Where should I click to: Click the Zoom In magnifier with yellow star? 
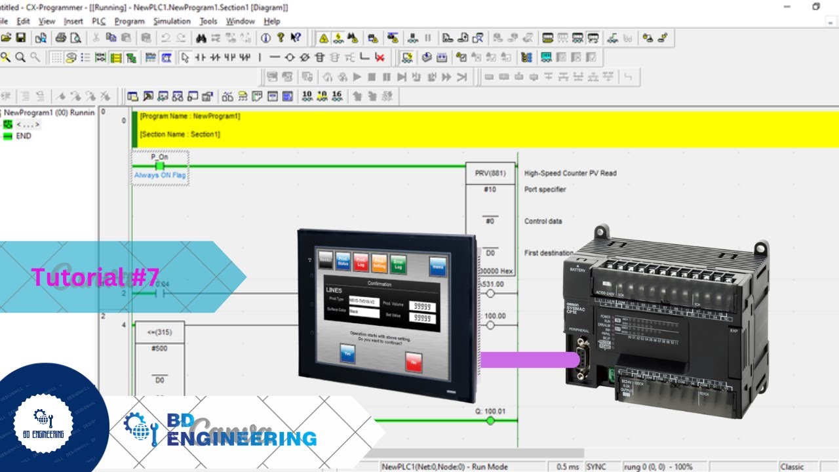(6, 57)
